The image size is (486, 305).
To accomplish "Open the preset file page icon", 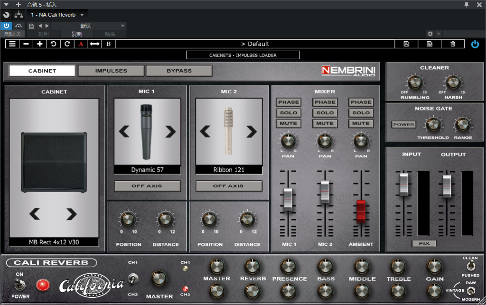I will (31, 26).
